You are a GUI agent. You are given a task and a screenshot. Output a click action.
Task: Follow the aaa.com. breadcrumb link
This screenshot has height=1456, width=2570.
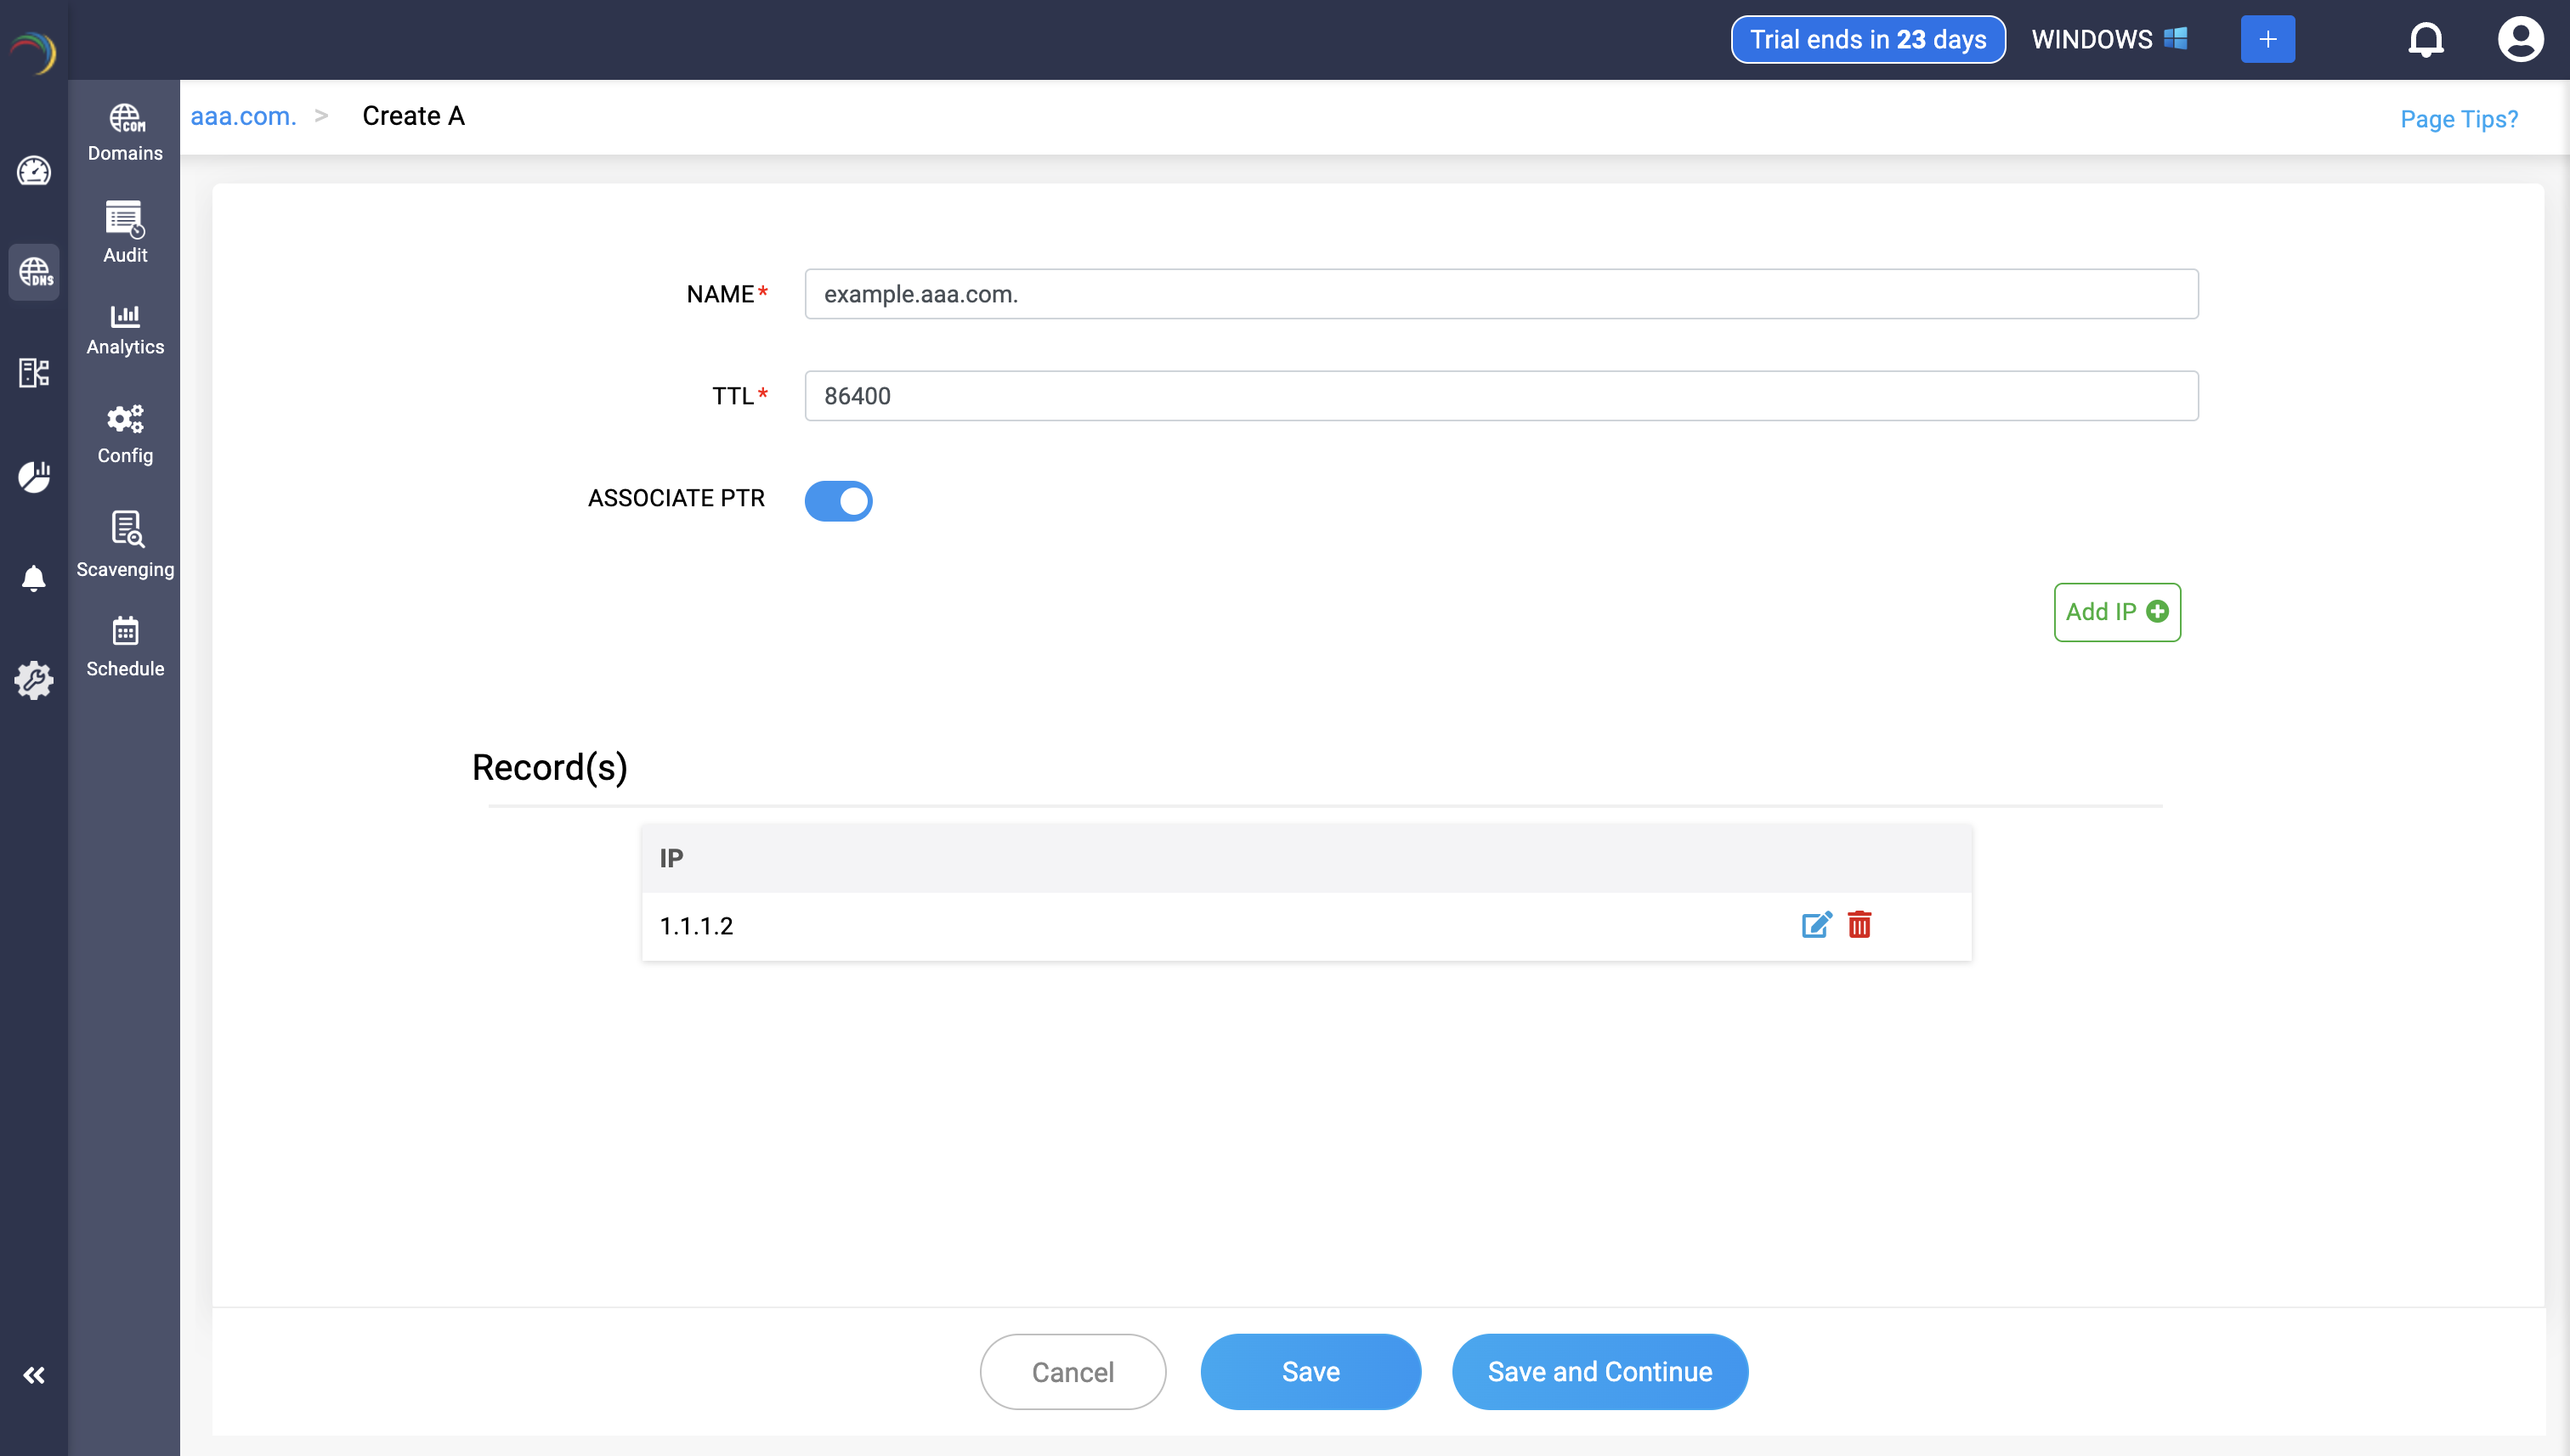coord(243,116)
